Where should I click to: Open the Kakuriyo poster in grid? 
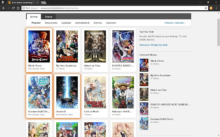123,92
